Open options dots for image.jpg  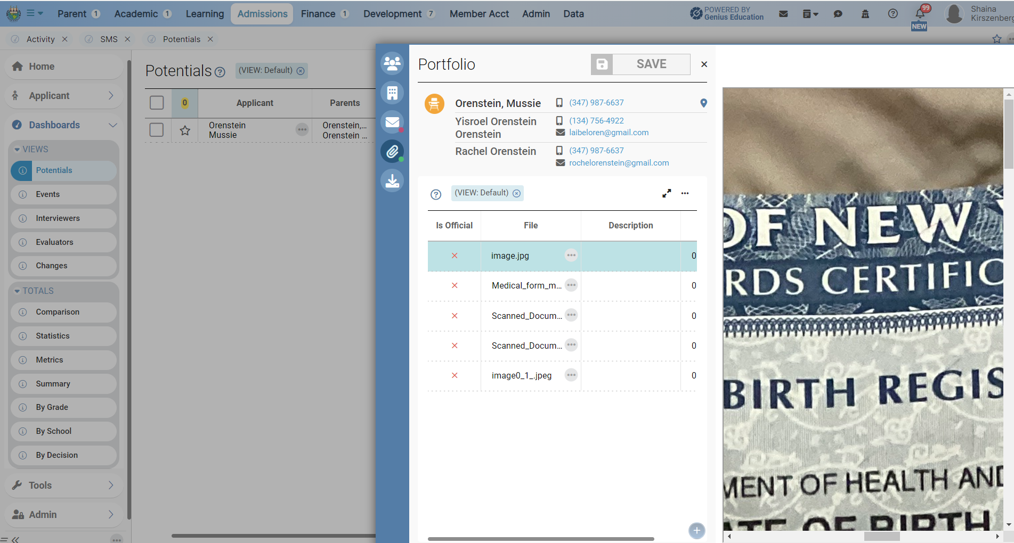pyautogui.click(x=571, y=256)
